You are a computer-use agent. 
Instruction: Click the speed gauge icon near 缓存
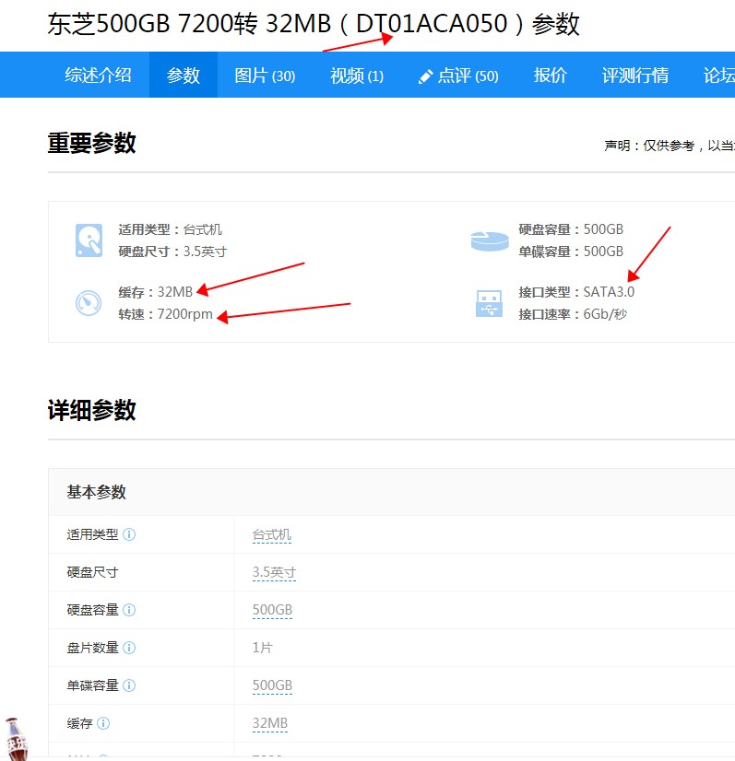click(x=89, y=303)
